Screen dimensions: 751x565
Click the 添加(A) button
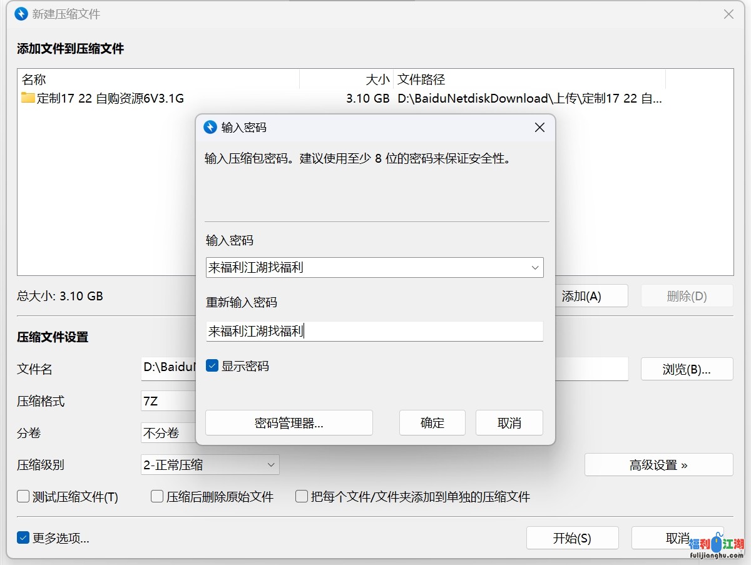click(581, 296)
